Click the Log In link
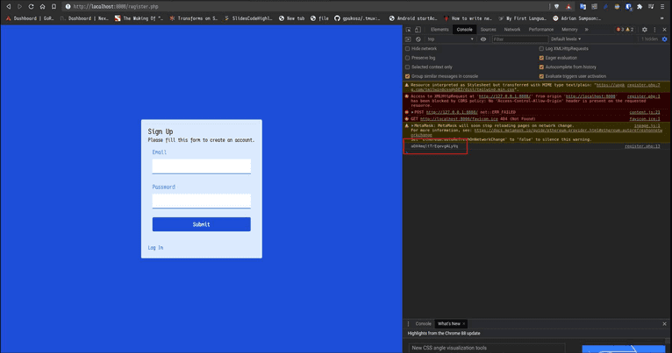Viewport: 672px width, 353px height. 155,248
